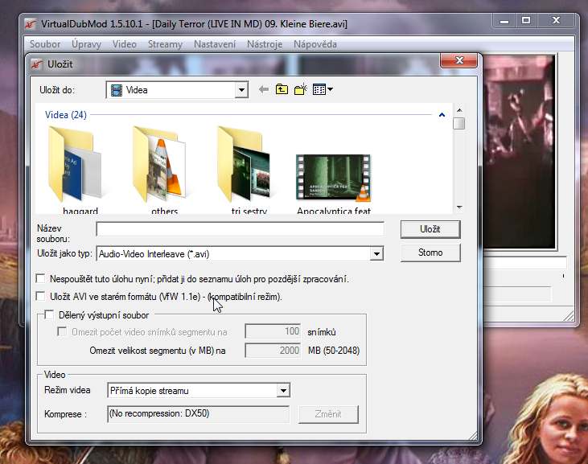Click the file list scrollbar thumb
This screenshot has height=464, width=588.
pos(459,123)
